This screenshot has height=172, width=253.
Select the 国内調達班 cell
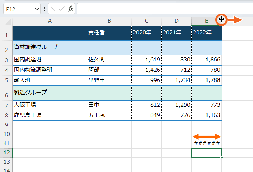pyautogui.click(x=50, y=60)
